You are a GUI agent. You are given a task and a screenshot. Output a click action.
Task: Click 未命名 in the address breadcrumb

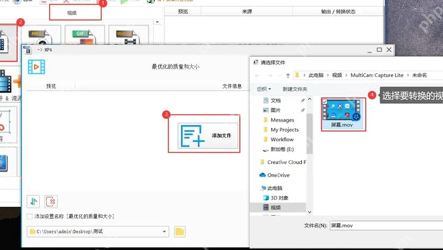pos(420,75)
